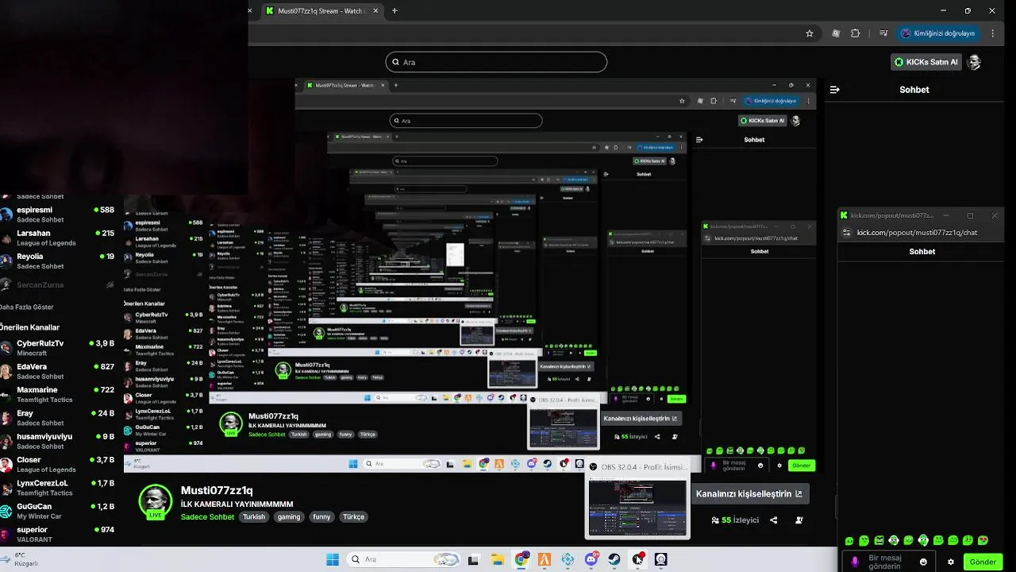The width and height of the screenshot is (1016, 572).
Task: Click the Bir mesaj gönderin message field
Action: (889, 562)
